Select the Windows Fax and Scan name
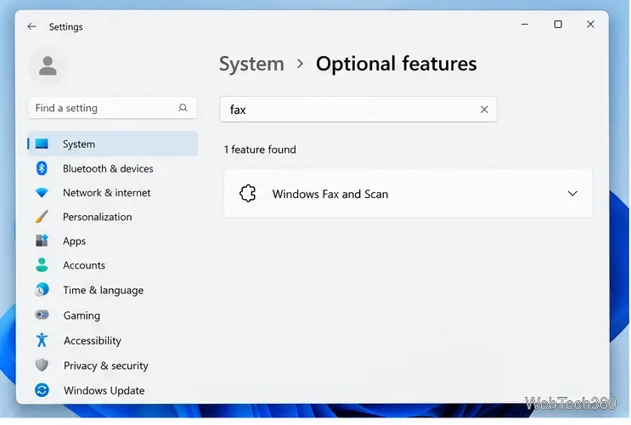 point(330,194)
